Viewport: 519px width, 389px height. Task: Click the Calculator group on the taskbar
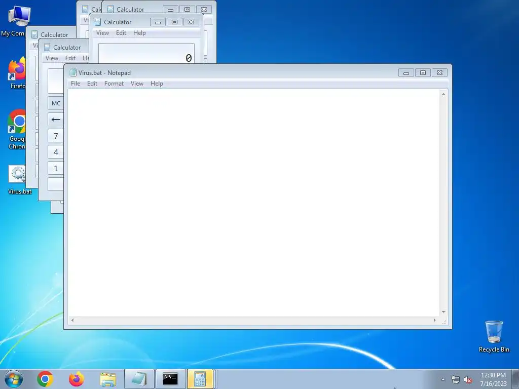(201, 379)
